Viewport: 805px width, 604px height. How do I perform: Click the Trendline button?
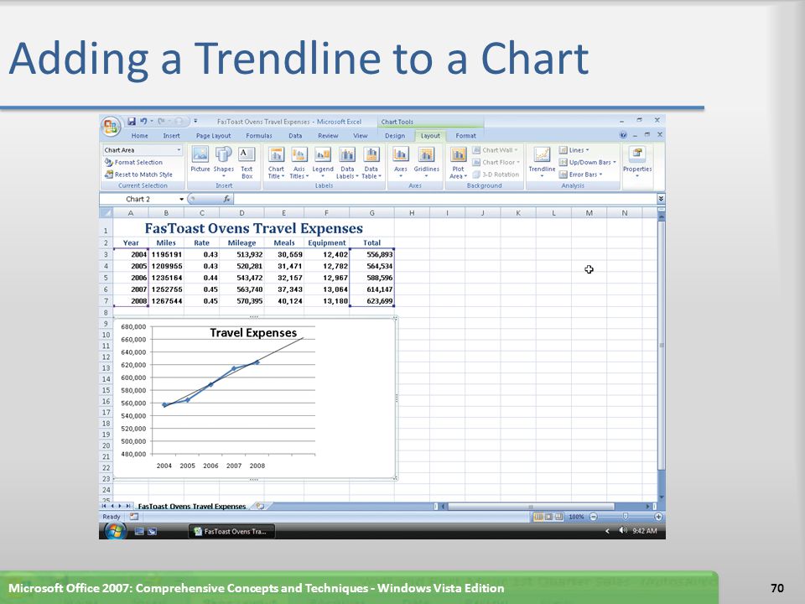[x=543, y=161]
